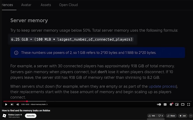
Task: Subscribe to Roblox Learn channel
Action: pyautogui.click(x=31, y=116)
